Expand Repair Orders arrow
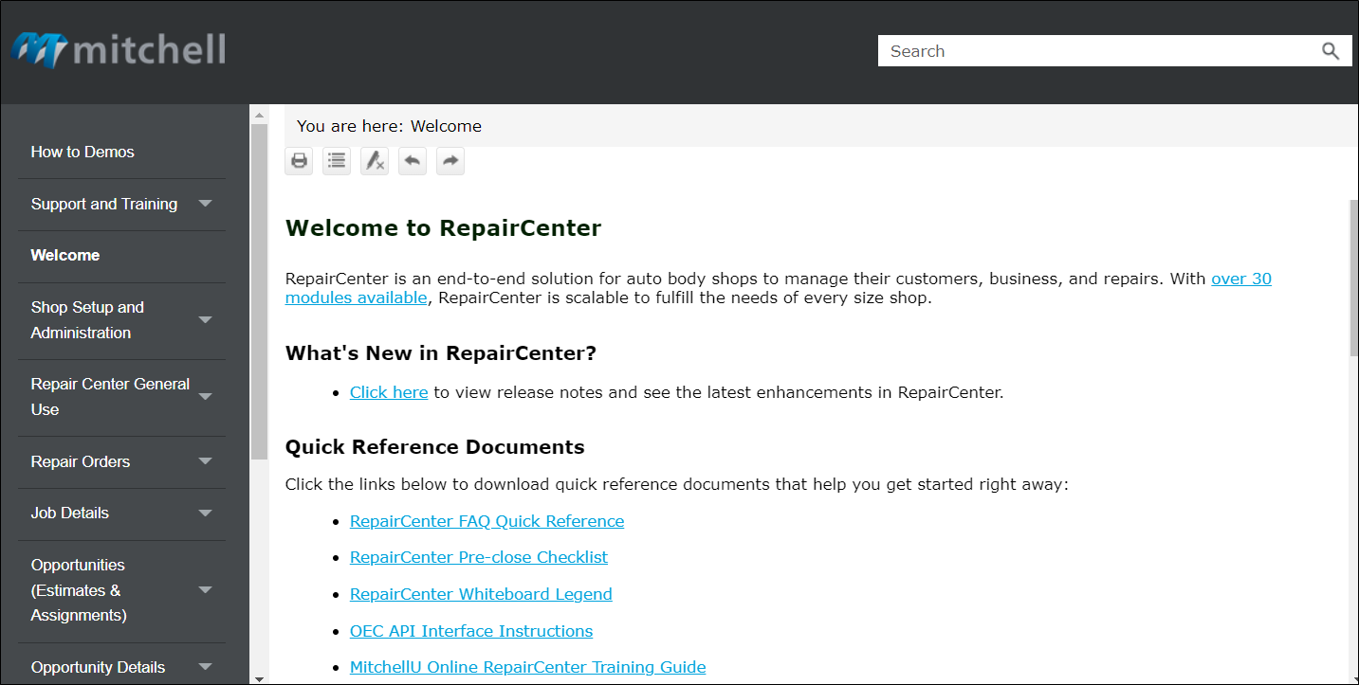1359x685 pixels. [x=206, y=461]
